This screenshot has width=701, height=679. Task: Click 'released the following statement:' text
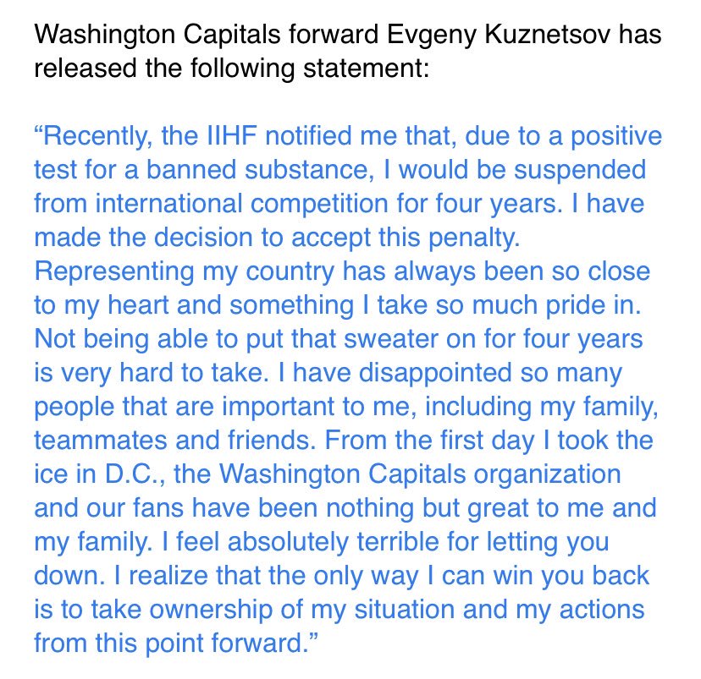[232, 69]
